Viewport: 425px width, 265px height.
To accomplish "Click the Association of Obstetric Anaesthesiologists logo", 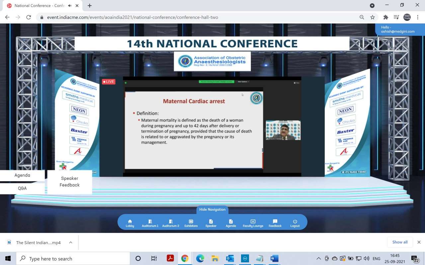I will pos(212,61).
